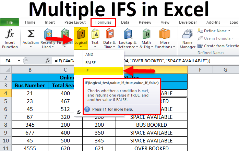Open Math & Trig functions icon
The height and width of the screenshot is (151, 239).
146,34
